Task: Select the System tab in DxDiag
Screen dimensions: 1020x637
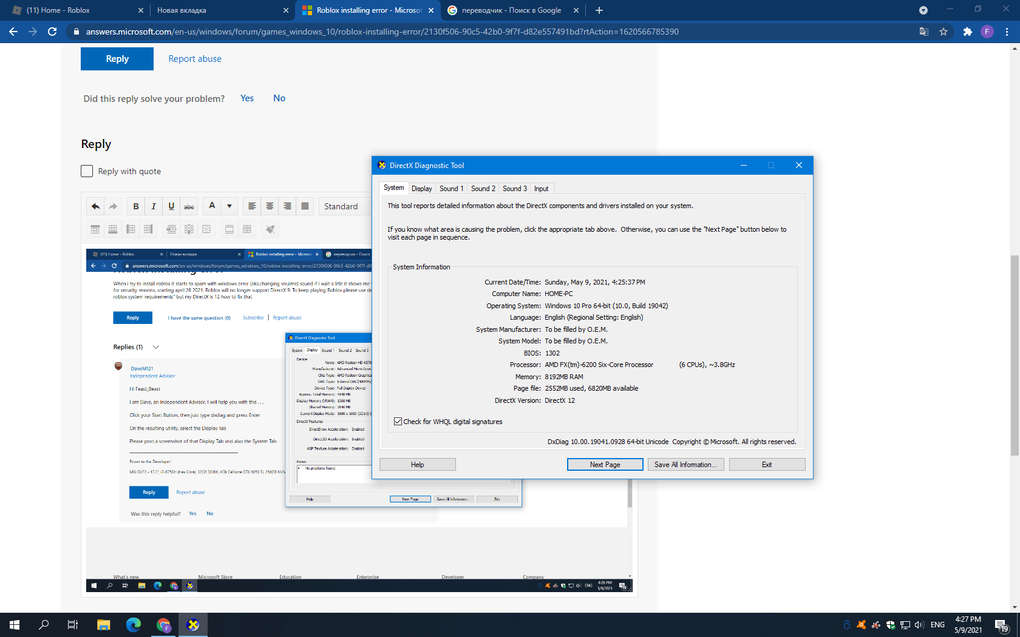Action: pyautogui.click(x=393, y=188)
